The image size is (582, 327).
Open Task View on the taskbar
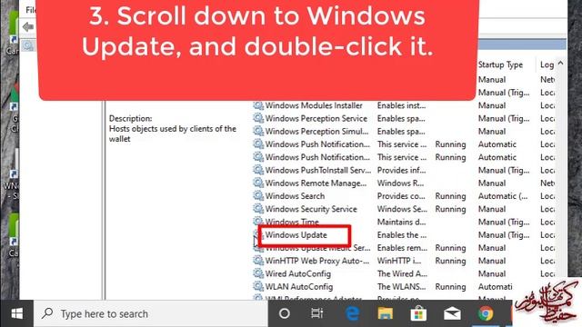point(316,313)
